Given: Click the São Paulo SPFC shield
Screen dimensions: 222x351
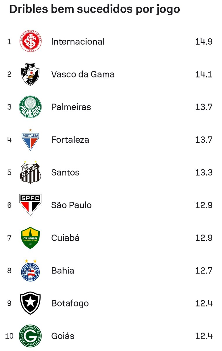Looking at the screenshot, I should (x=30, y=205).
